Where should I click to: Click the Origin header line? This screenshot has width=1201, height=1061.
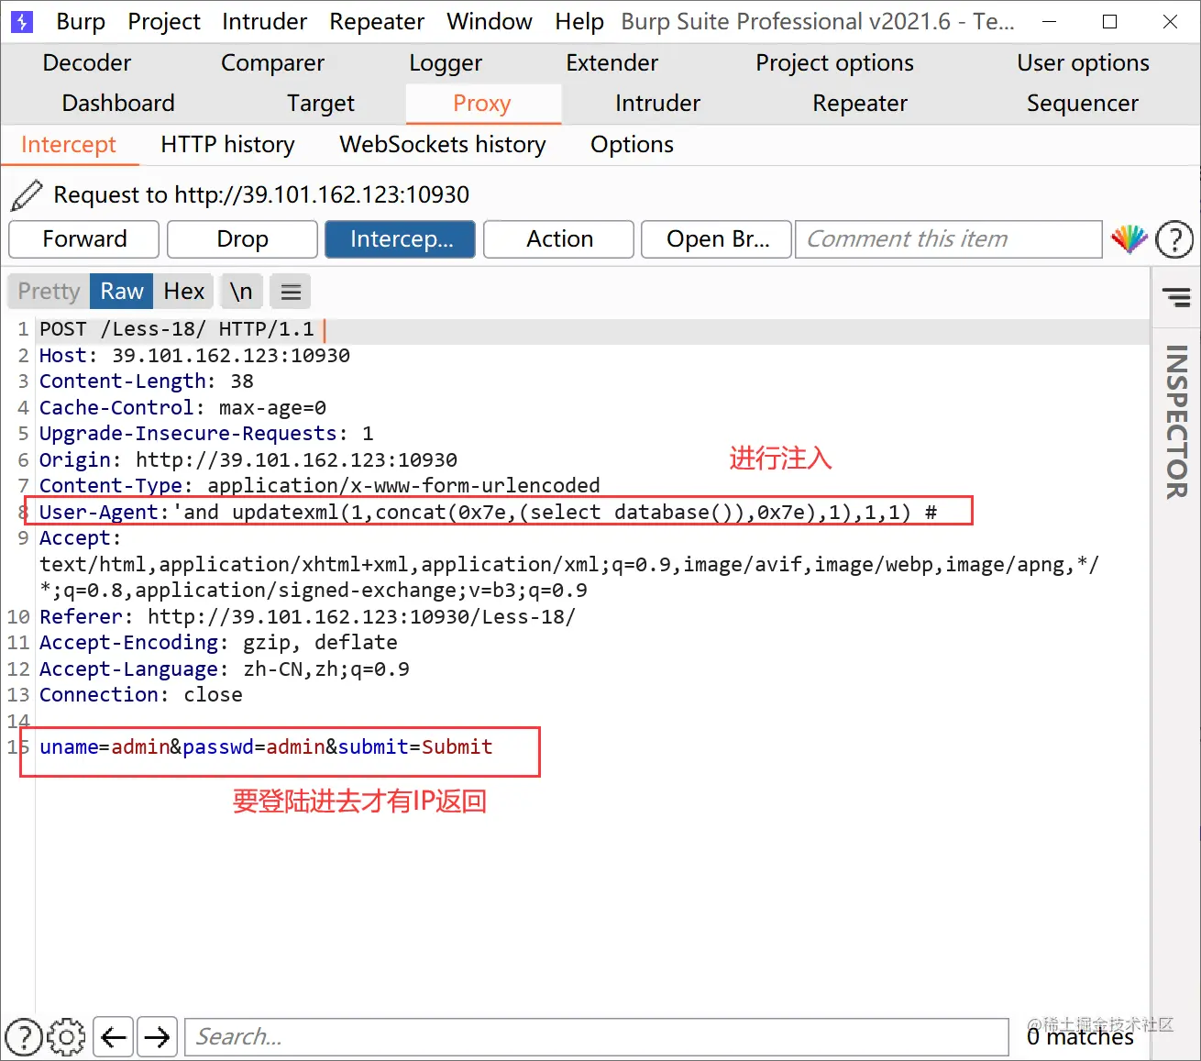(x=248, y=460)
